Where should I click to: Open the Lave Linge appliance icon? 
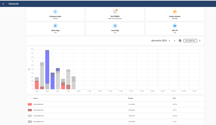[115, 26]
